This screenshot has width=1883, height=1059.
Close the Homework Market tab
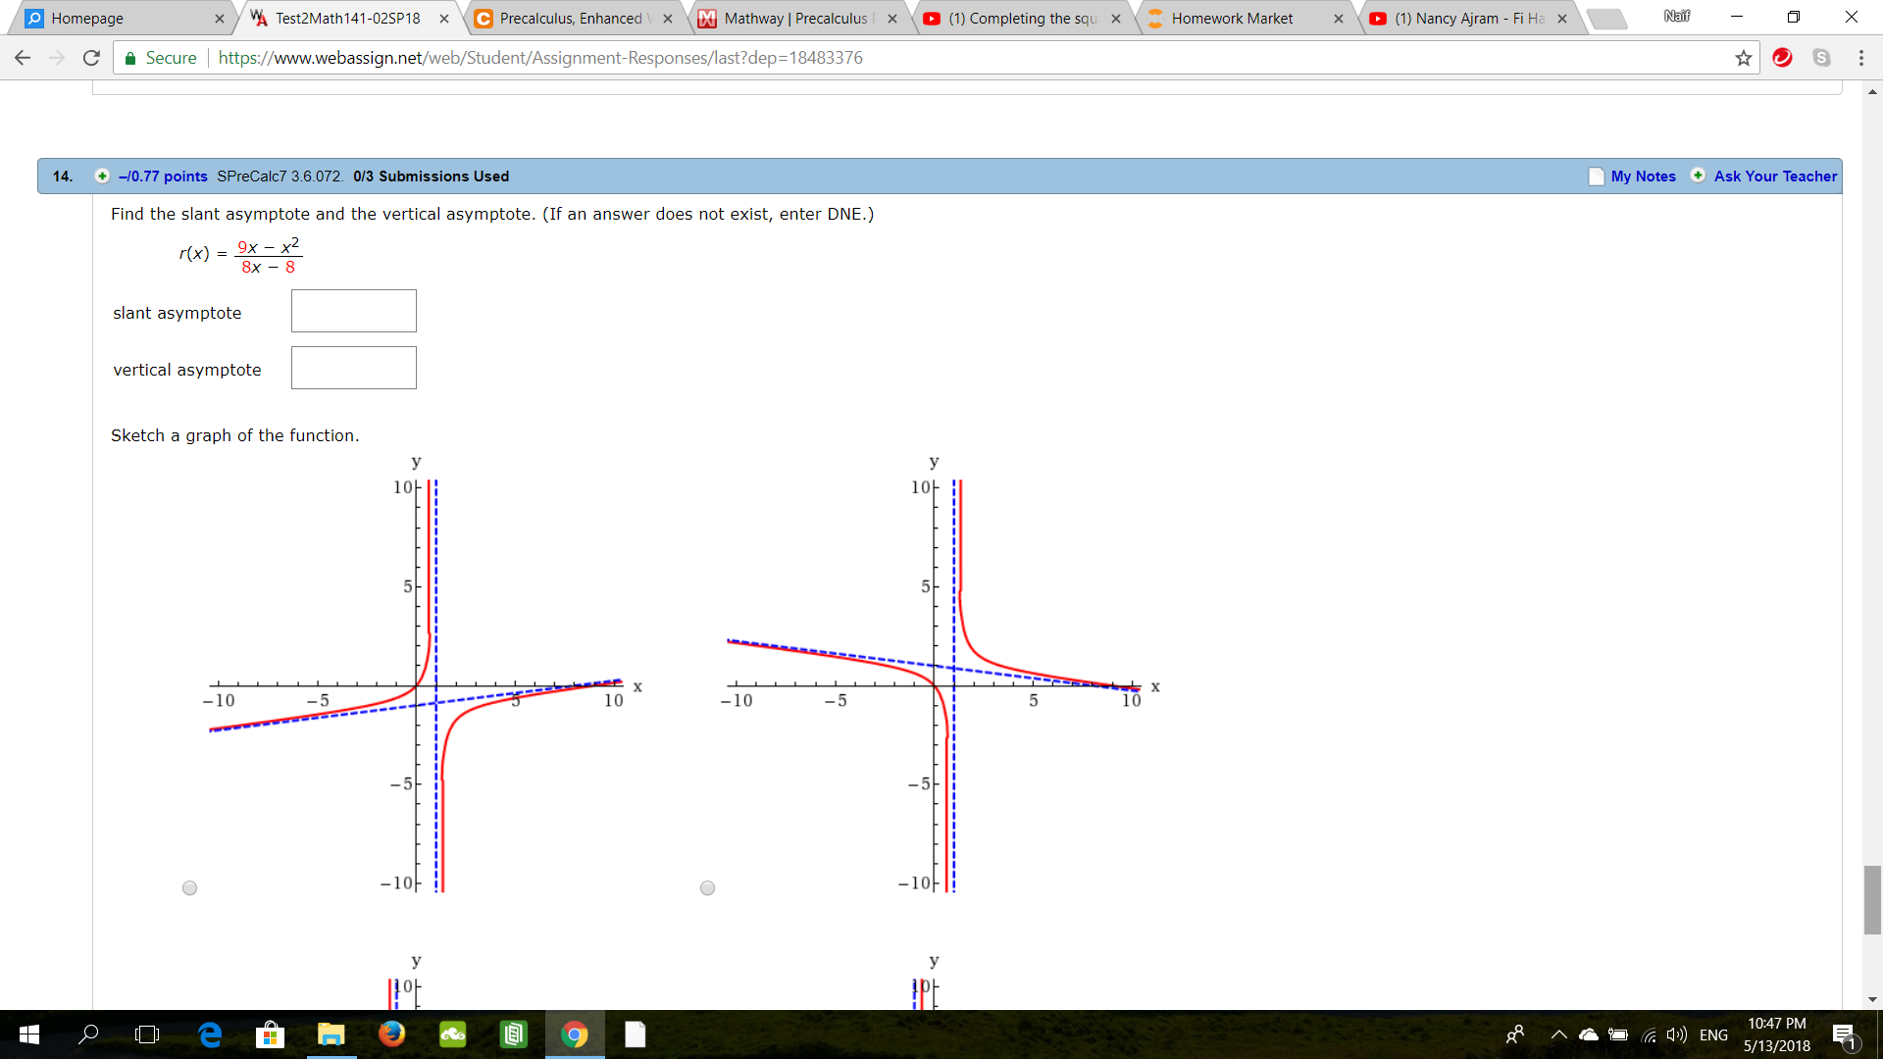[x=1339, y=19]
